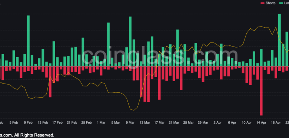Toggle the green Longs series legend entry
This screenshot has height=138, width=289.
tap(284, 3)
